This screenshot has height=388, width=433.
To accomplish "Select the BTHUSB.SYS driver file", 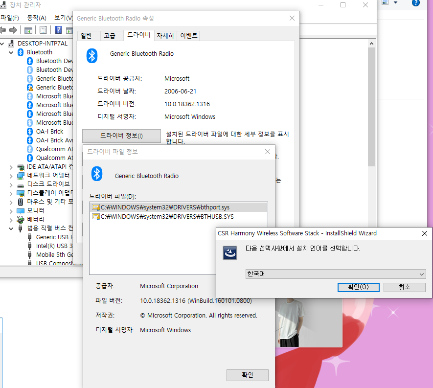I will (x=179, y=216).
